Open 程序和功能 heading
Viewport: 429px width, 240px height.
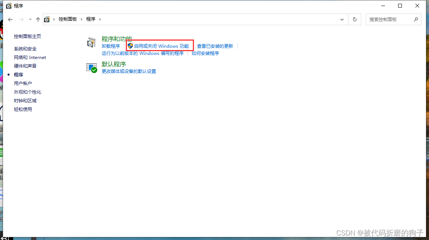pyautogui.click(x=116, y=39)
